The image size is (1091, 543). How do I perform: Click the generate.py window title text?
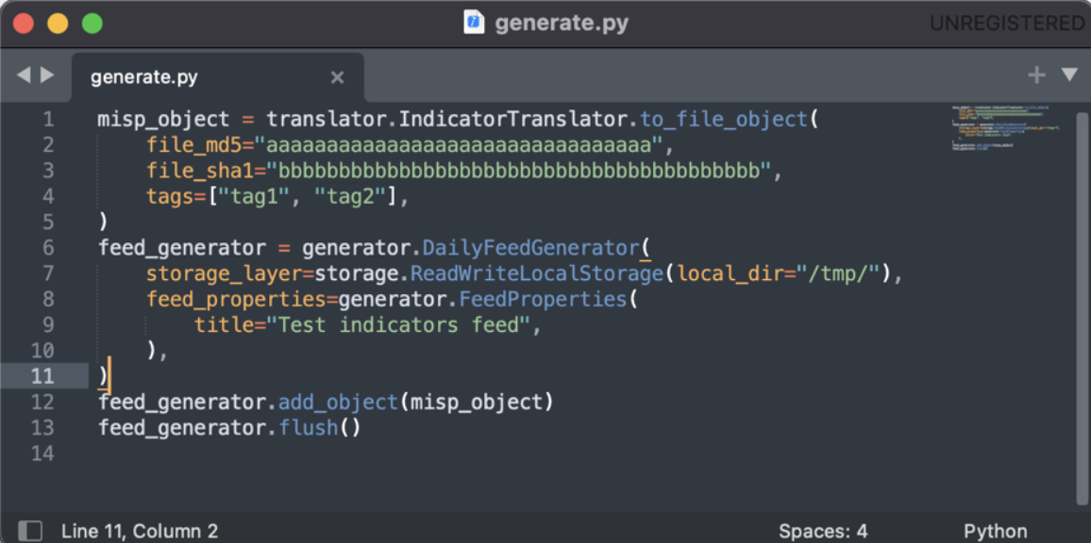pyautogui.click(x=562, y=24)
